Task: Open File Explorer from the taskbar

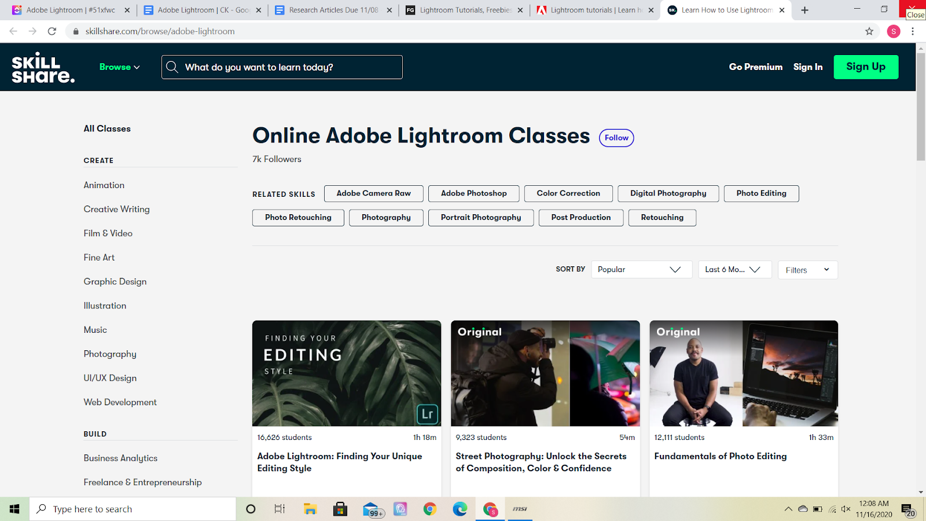Action: pyautogui.click(x=310, y=509)
